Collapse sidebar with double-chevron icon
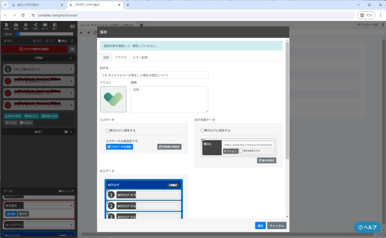The width and height of the screenshot is (386, 238). pyautogui.click(x=72, y=26)
